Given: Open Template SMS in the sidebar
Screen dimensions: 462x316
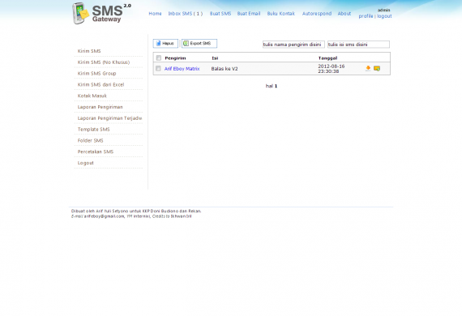Looking at the screenshot, I should (x=93, y=130).
